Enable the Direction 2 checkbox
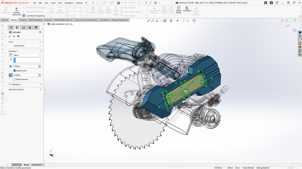302x169 pixels. click(10, 84)
